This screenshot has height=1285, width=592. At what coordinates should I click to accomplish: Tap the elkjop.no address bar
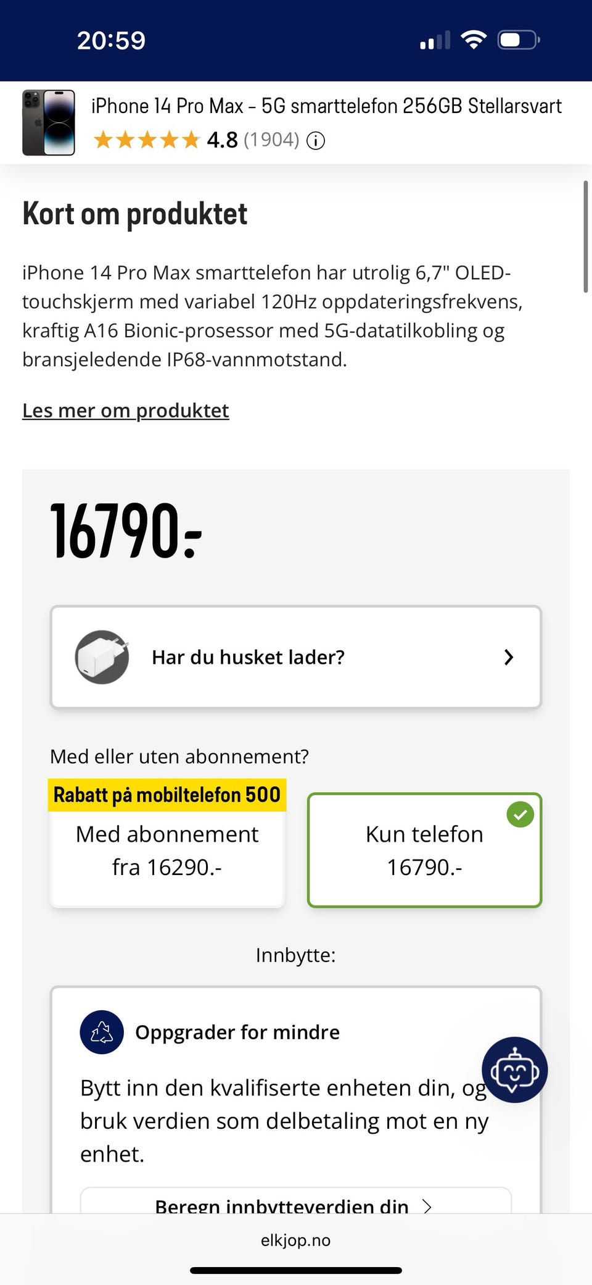click(x=296, y=1241)
